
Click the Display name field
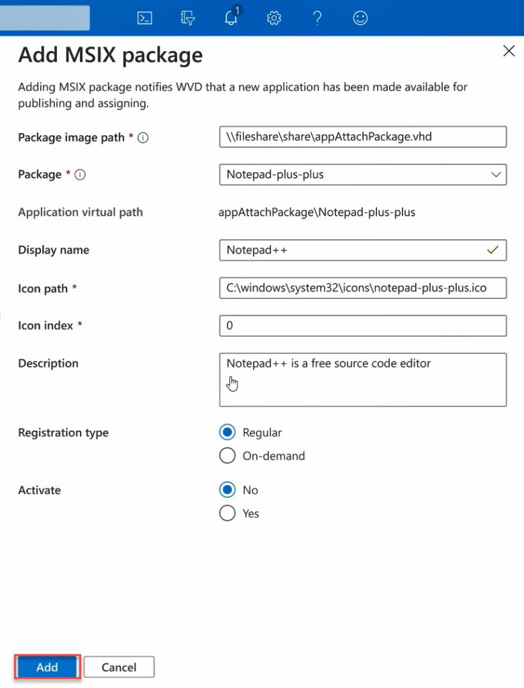[x=349, y=250]
